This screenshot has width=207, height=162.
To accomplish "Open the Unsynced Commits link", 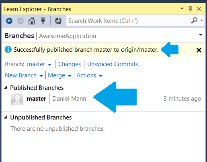I will pyautogui.click(x=113, y=64).
